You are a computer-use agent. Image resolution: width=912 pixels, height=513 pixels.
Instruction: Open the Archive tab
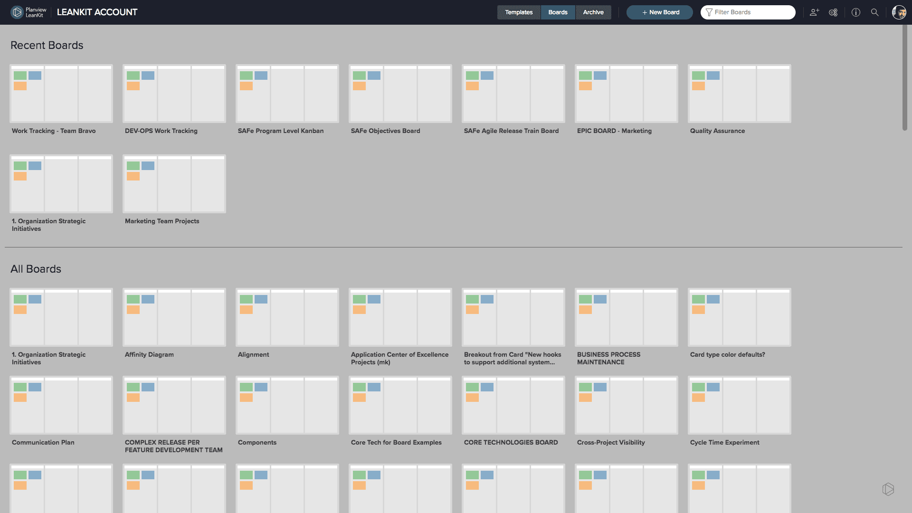(593, 12)
